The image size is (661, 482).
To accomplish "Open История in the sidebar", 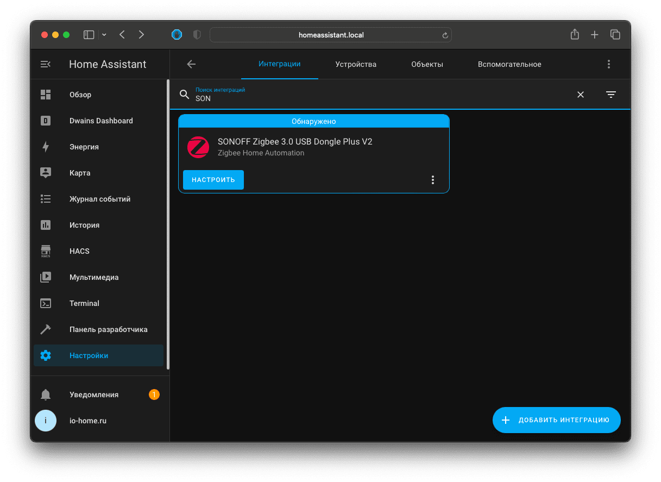I will [98, 225].
